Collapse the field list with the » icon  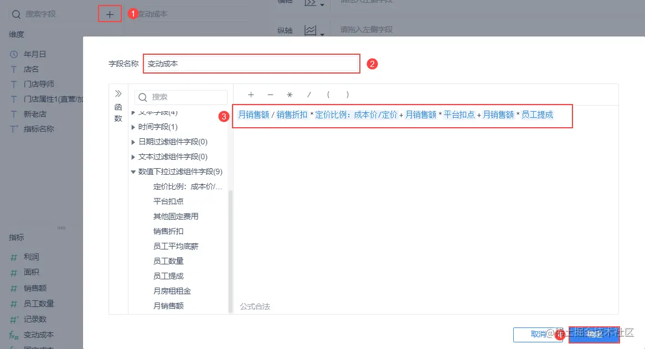click(118, 94)
